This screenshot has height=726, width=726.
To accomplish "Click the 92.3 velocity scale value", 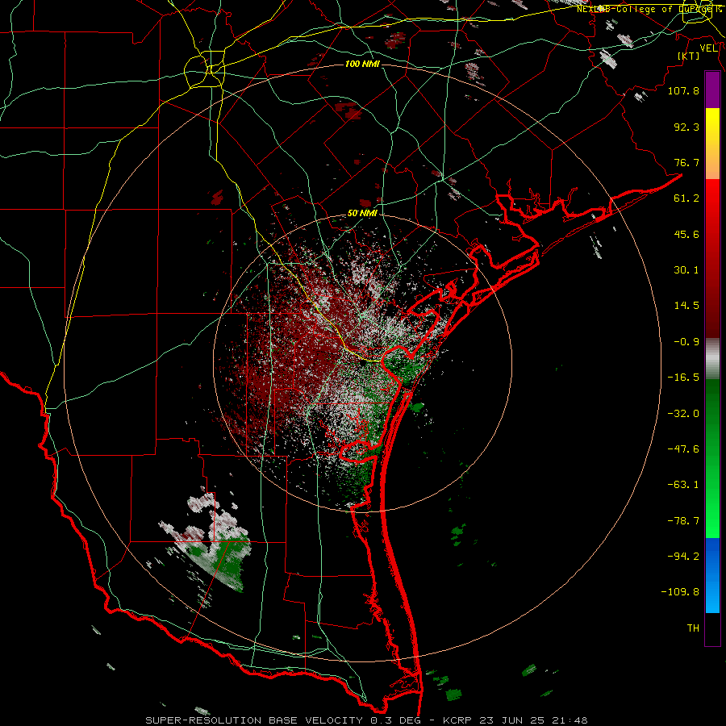I will (686, 127).
